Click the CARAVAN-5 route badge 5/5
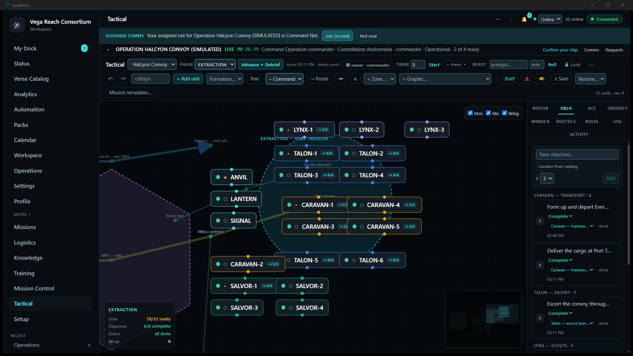Viewport: 633px width, 356px height. 410,226
